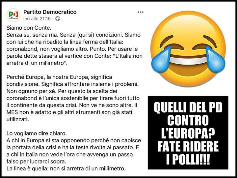Select the 'Siamo con Conte.' opening line

[x=29, y=28]
